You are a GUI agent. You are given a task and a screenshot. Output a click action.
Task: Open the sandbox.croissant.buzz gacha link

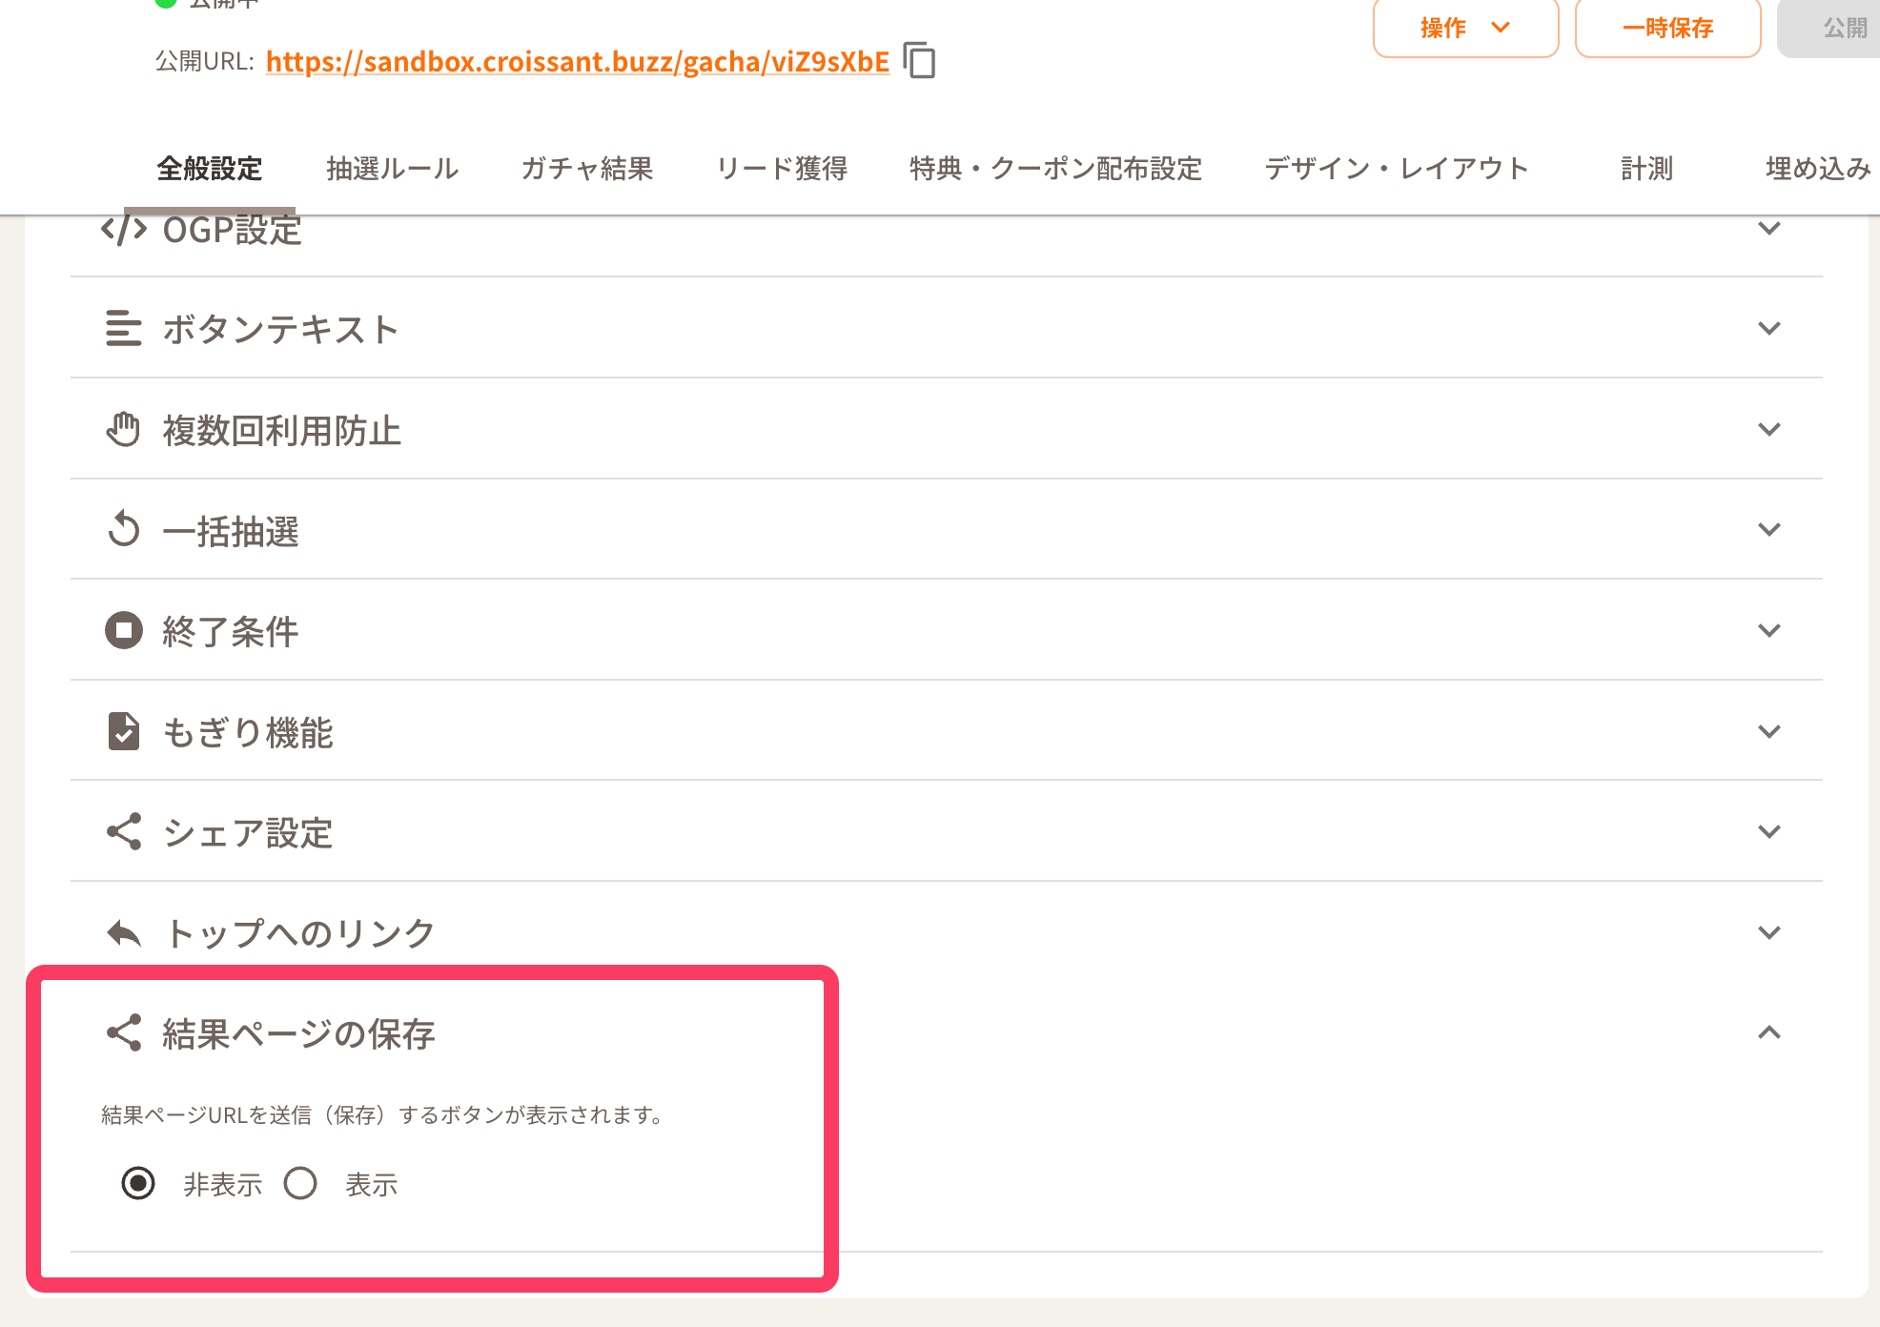click(x=577, y=62)
